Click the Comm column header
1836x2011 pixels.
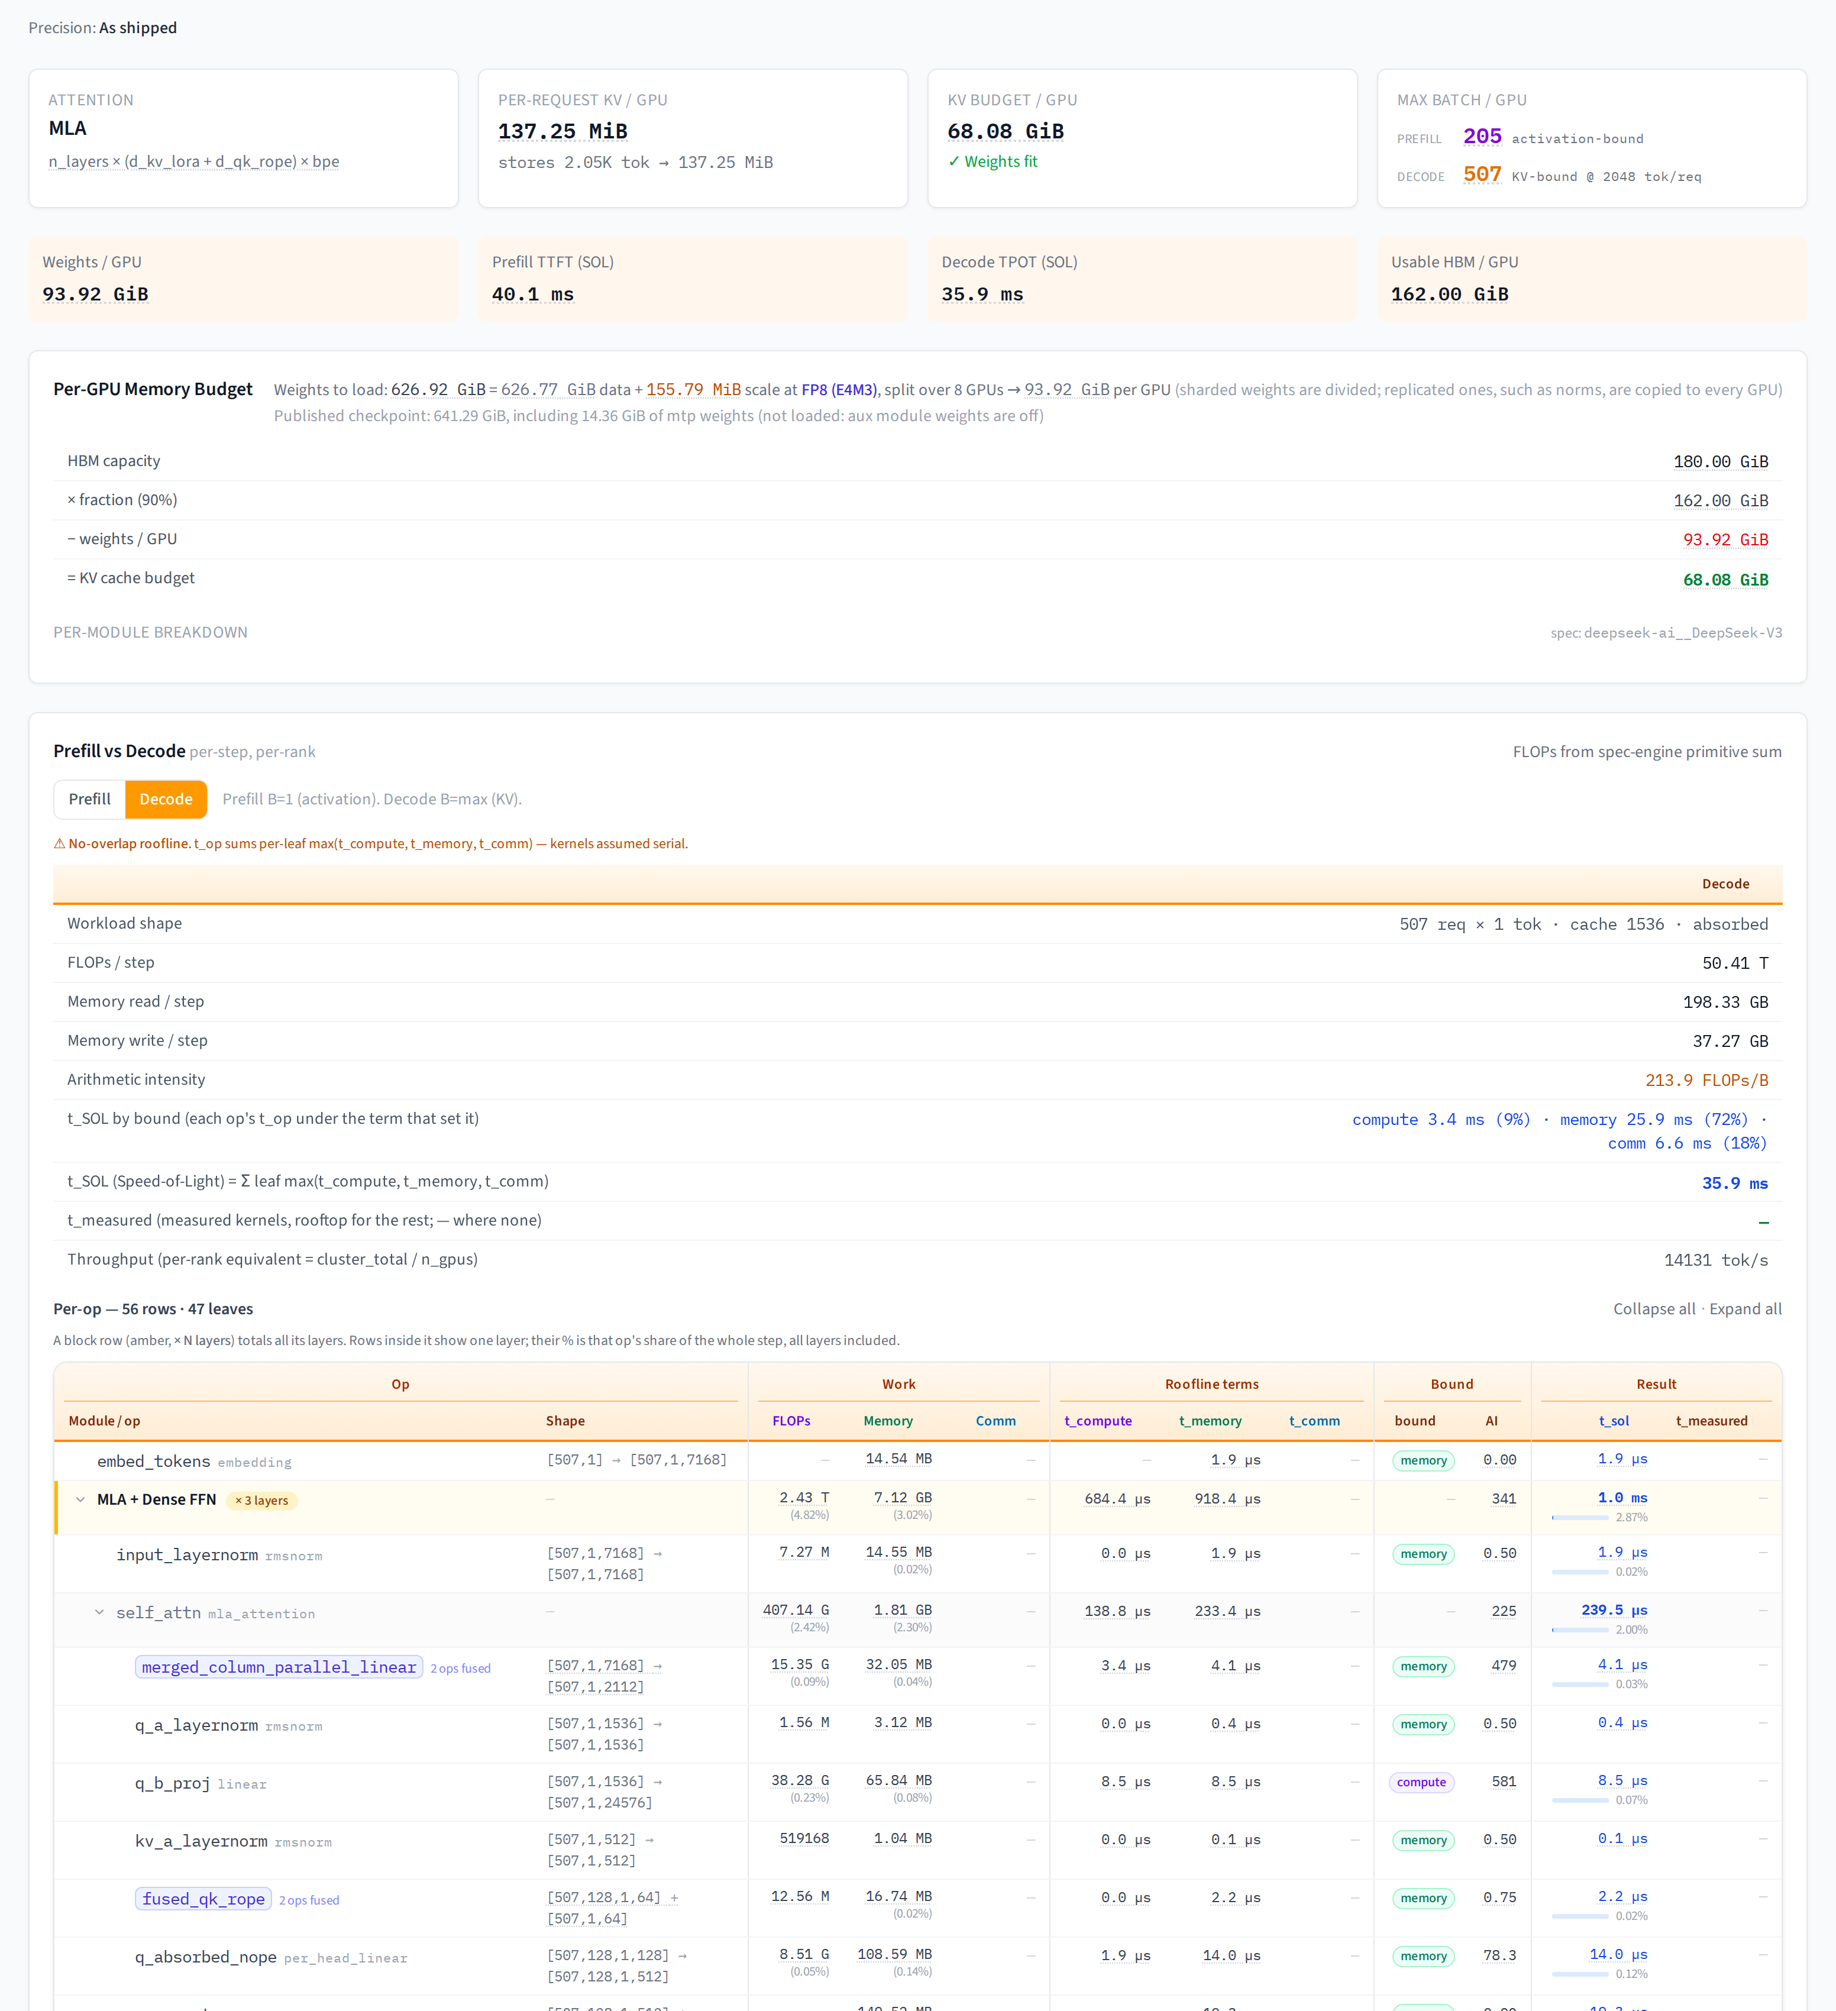coord(996,1421)
